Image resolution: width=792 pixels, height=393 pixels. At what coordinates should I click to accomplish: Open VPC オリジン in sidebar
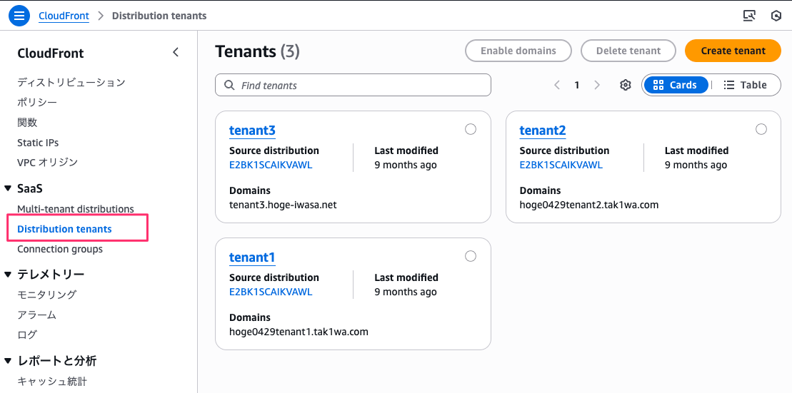click(47, 163)
